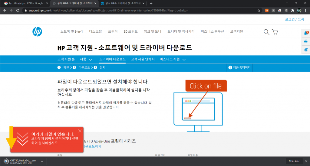The width and height of the screenshot is (310, 166).
Task: Open the 제품 홈페이지 link
Action: pos(240,67)
